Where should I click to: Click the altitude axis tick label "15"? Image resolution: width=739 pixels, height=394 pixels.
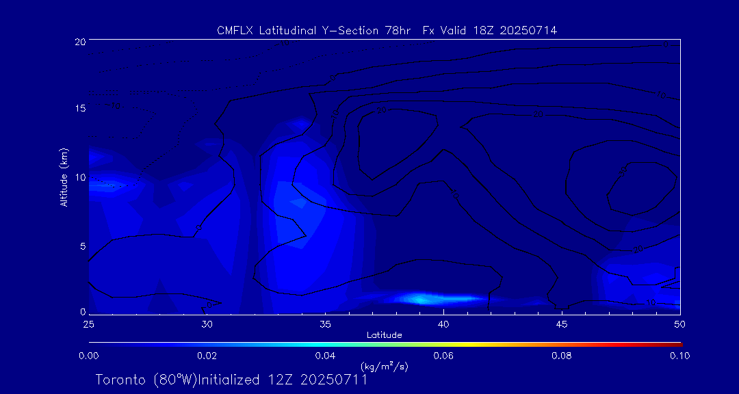[x=79, y=109]
